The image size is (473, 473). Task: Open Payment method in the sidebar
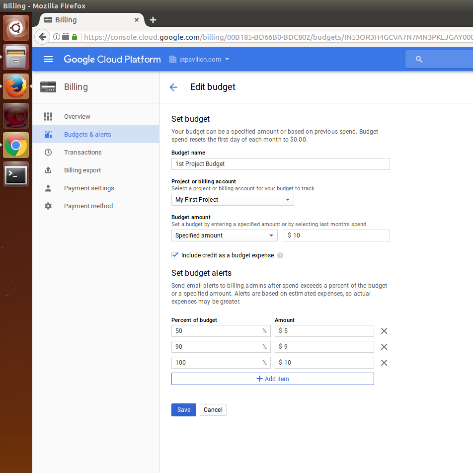point(95,206)
